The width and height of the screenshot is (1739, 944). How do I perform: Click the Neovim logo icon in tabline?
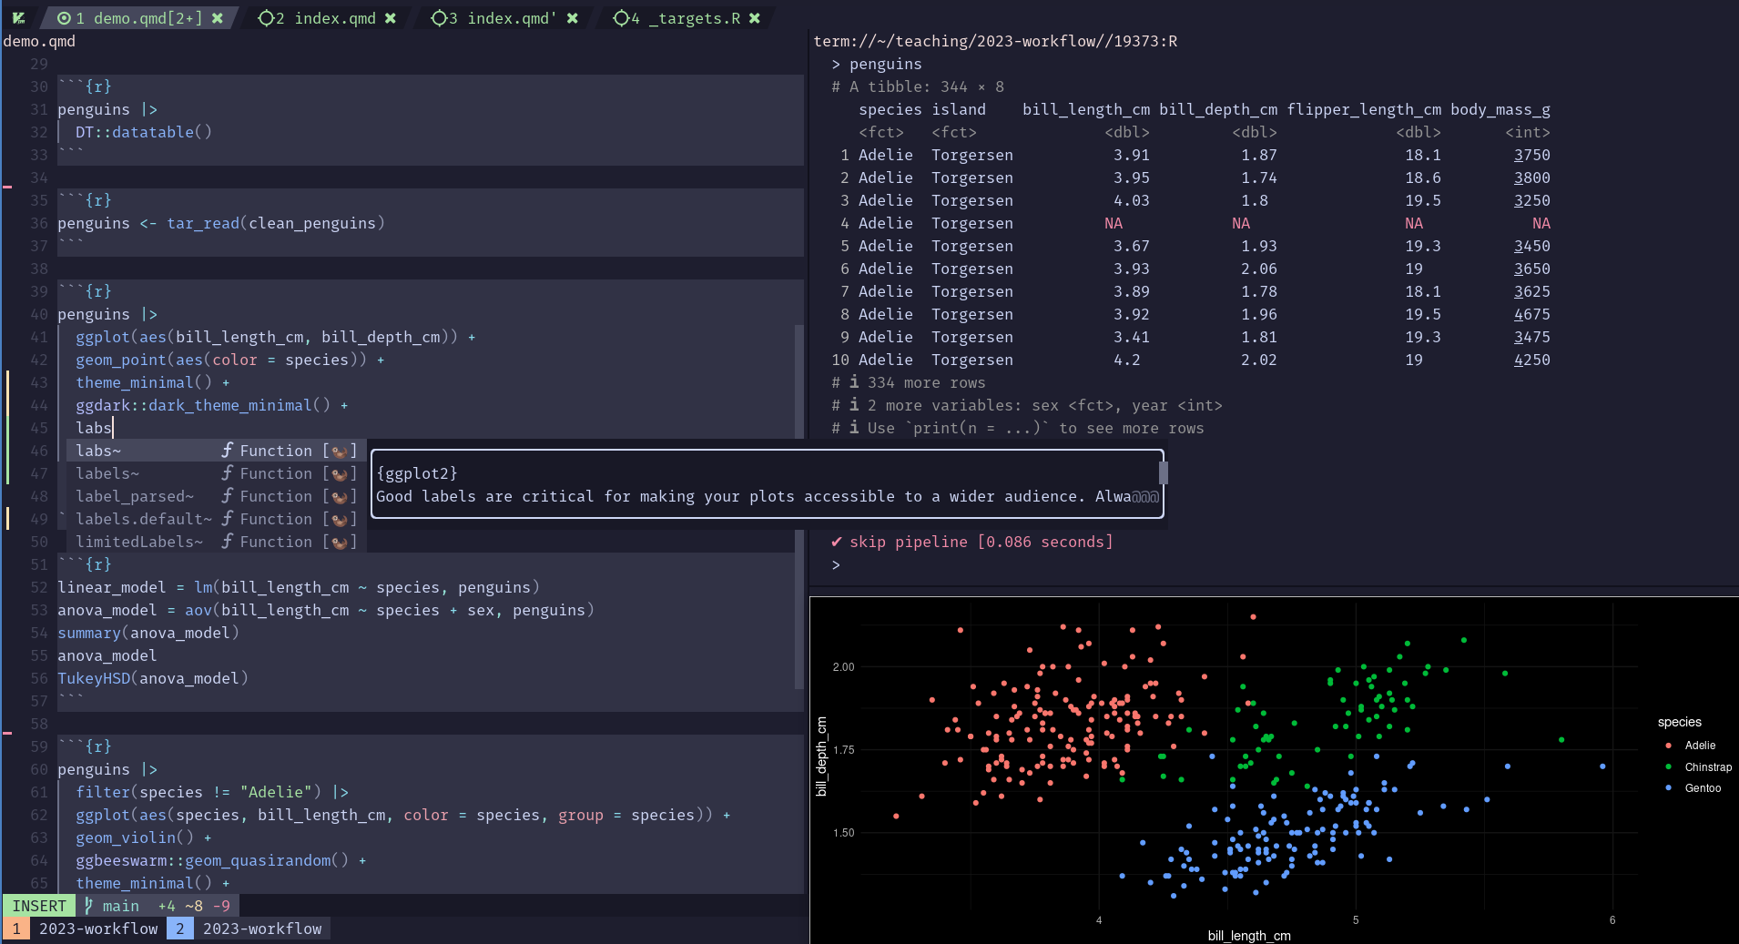pyautogui.click(x=18, y=18)
